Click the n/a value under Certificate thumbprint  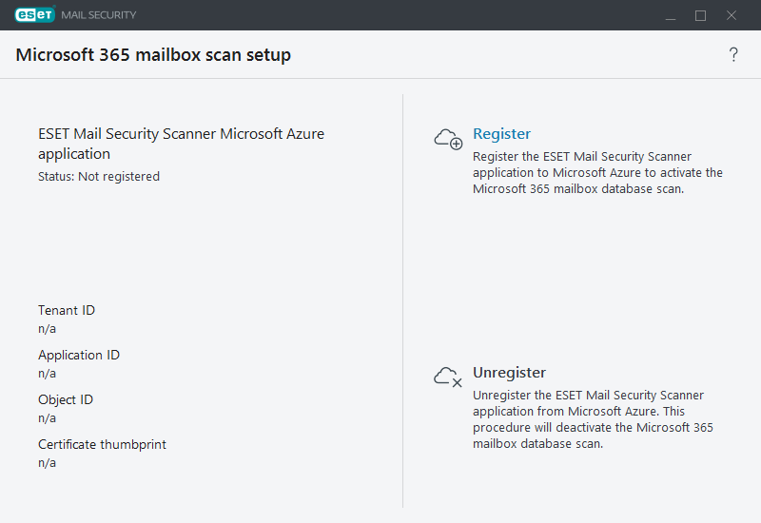point(48,463)
